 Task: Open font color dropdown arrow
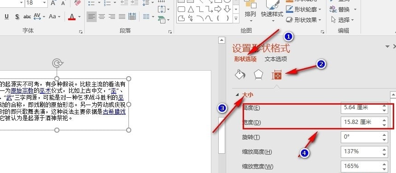[79, 17]
